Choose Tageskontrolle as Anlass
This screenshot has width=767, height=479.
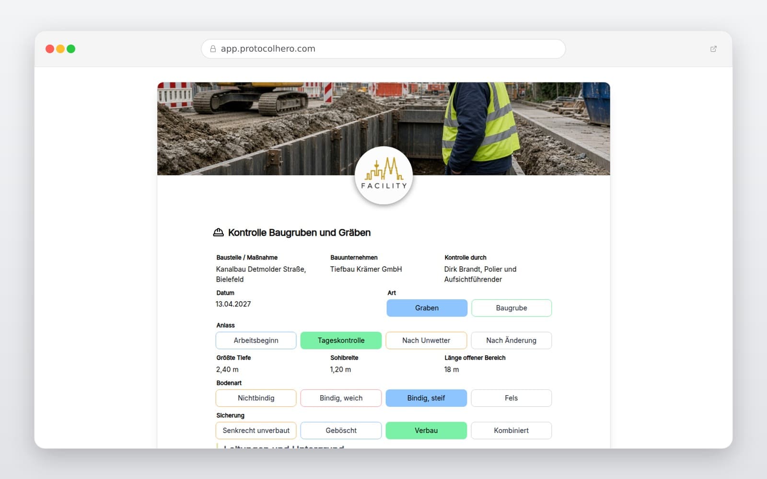[x=341, y=341]
